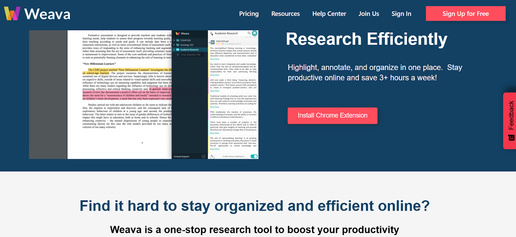Click the Weava logo inside the sidebar panel
The height and width of the screenshot is (237, 516).
pyautogui.click(x=183, y=33)
